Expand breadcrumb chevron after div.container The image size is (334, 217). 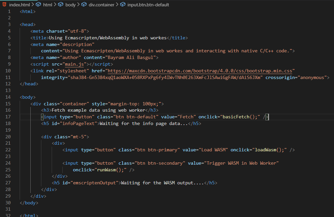tap(117, 4)
